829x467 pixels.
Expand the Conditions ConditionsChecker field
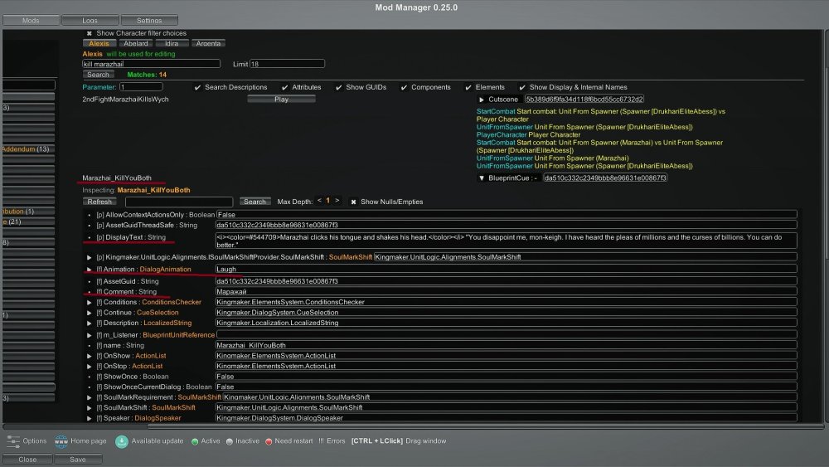point(90,302)
